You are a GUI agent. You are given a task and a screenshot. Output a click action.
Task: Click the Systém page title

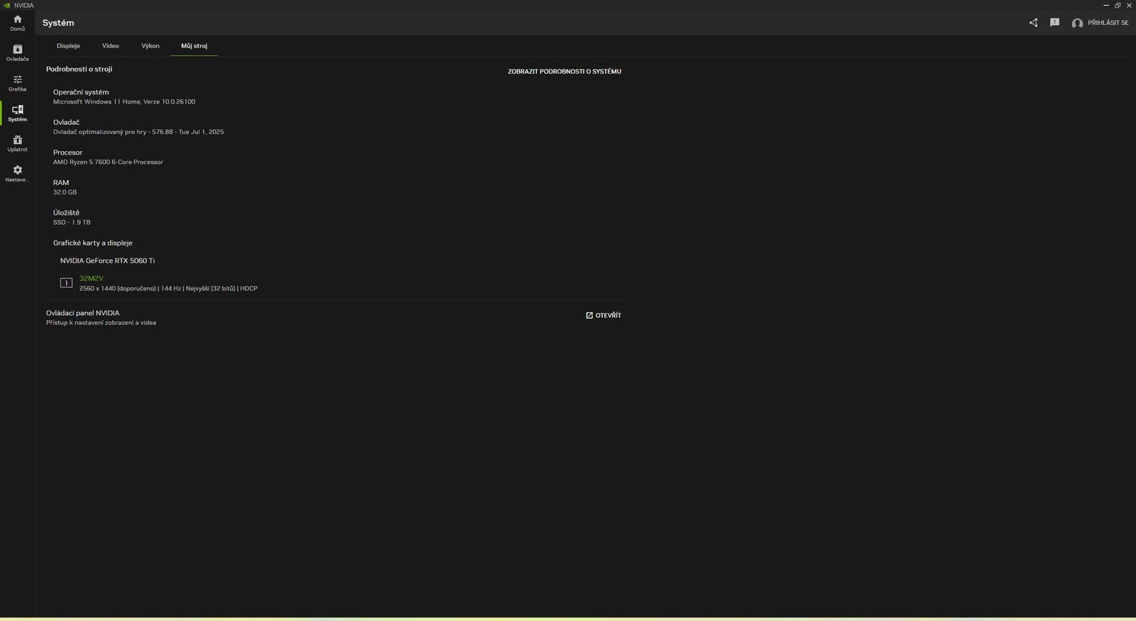(x=58, y=23)
